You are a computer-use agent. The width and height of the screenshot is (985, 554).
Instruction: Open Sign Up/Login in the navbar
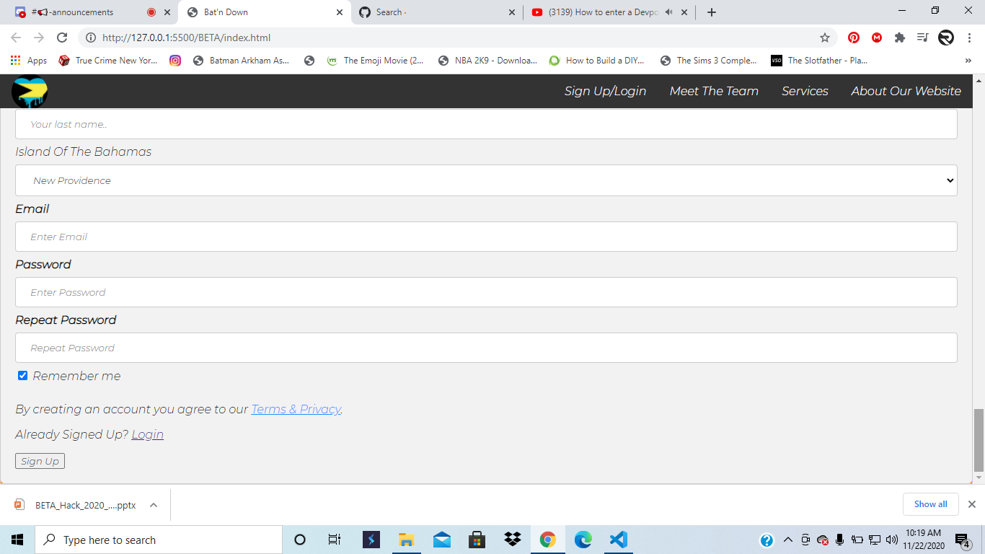[605, 91]
